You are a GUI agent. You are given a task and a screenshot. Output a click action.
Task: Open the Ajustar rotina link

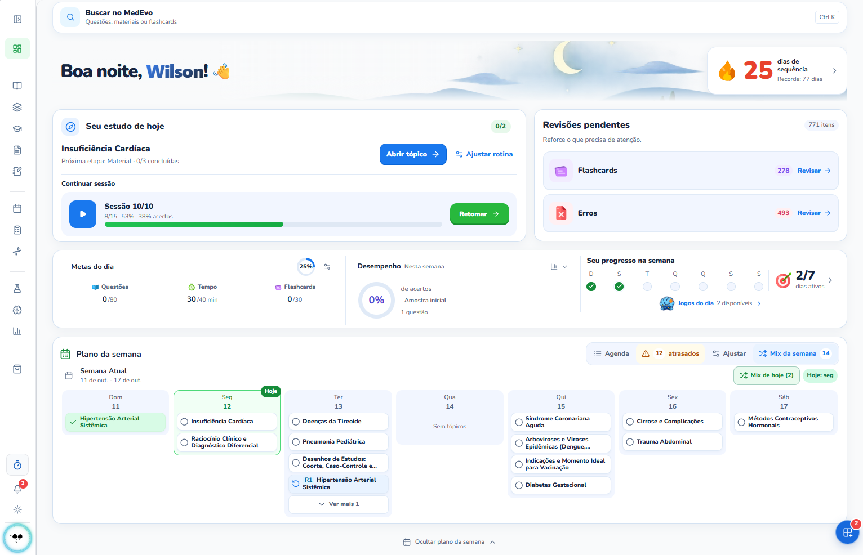(484, 154)
